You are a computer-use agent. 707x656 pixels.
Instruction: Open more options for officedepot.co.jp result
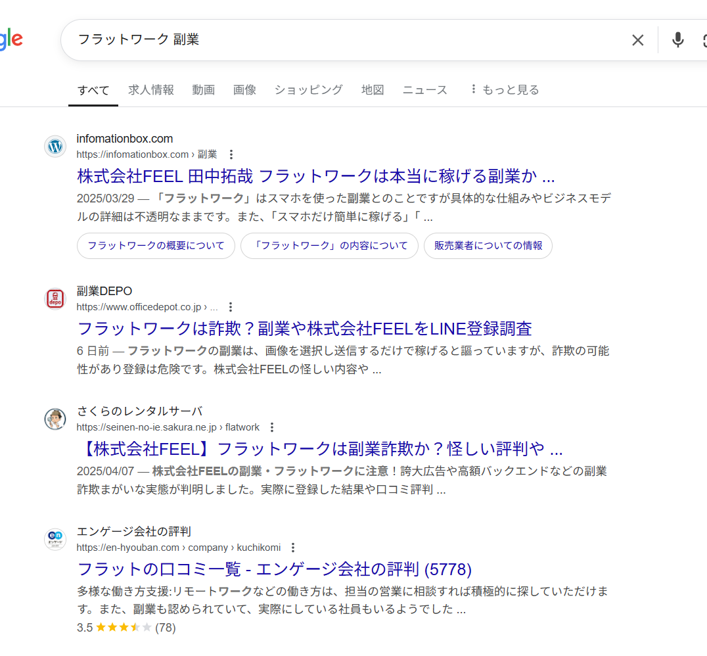click(231, 307)
